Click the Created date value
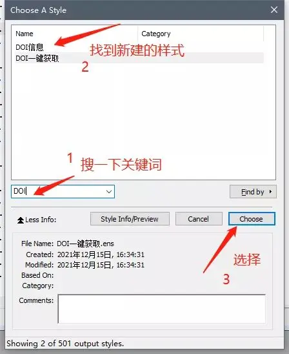The height and width of the screenshot is (354, 289). pyautogui.click(x=101, y=255)
